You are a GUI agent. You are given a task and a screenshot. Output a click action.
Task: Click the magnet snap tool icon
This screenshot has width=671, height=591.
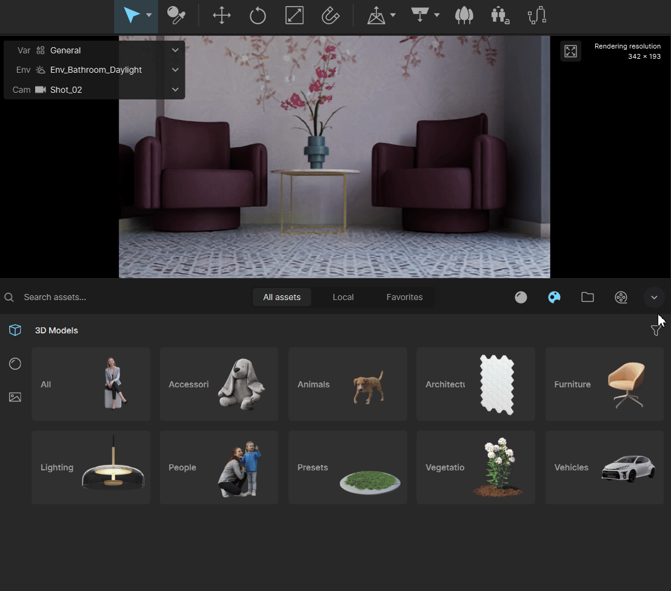(x=330, y=16)
